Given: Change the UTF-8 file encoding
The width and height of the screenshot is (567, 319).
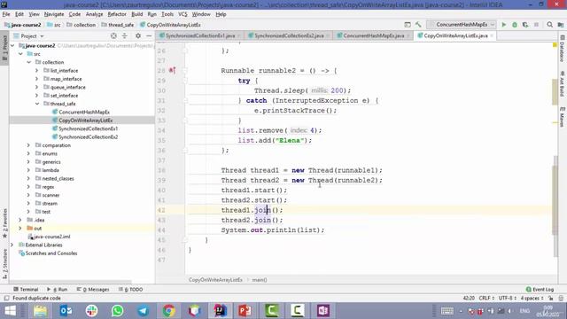Looking at the screenshot, I should 508,298.
